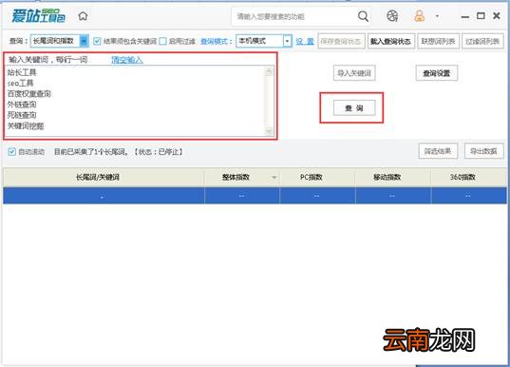Open the 查询设置 button
Image resolution: width=510 pixels, height=367 pixels.
point(437,73)
